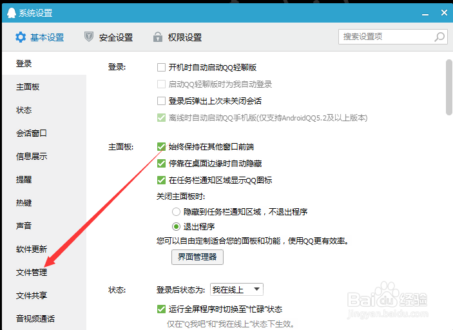The width and height of the screenshot is (453, 330).
Task: Uncheck 在任务栏通知区域显示QQ图标
Action: (161, 180)
